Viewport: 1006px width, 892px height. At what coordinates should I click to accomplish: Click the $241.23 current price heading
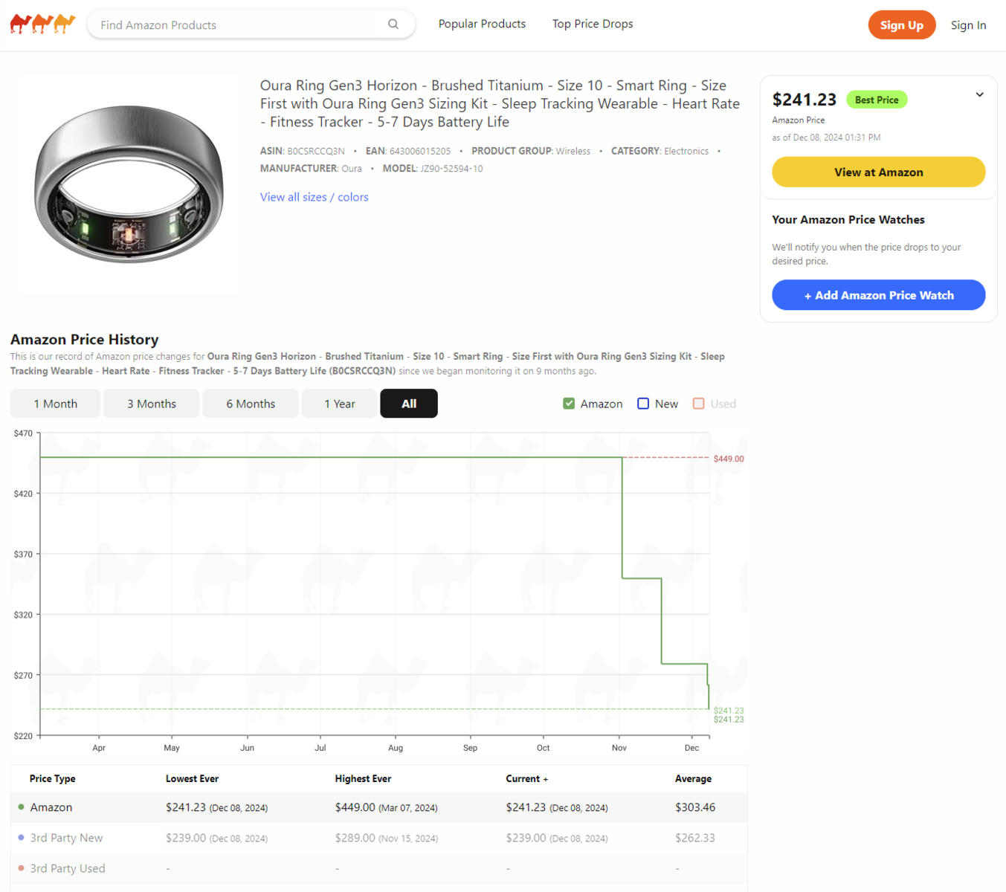(x=804, y=100)
